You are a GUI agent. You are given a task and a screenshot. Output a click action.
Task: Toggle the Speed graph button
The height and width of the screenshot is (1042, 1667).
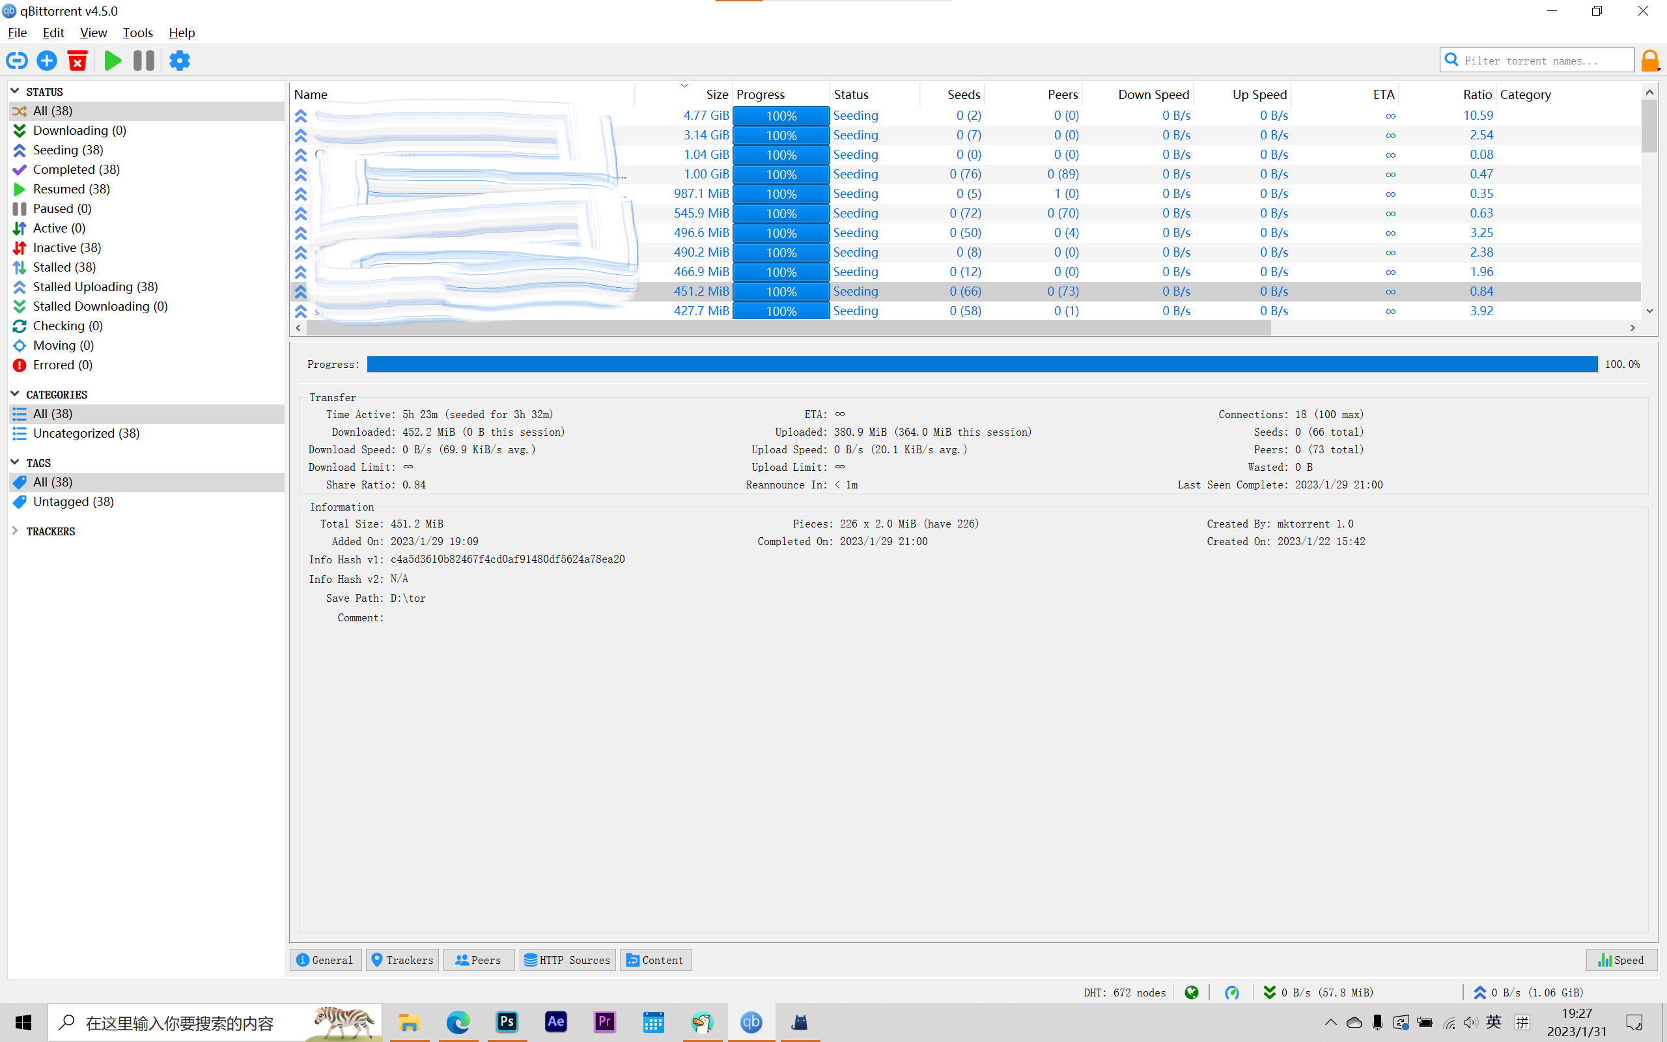1621,960
